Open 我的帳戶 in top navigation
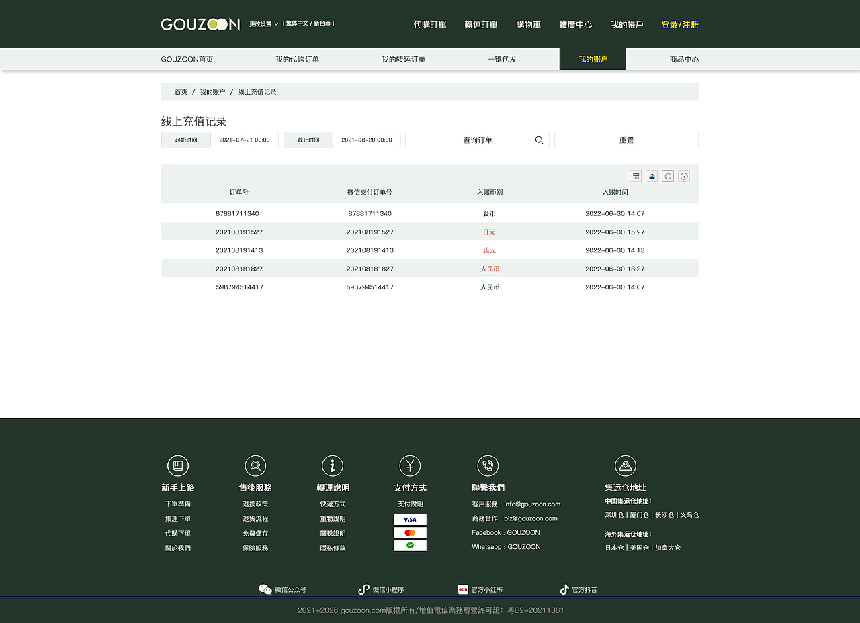Image resolution: width=860 pixels, height=623 pixels. click(x=627, y=24)
